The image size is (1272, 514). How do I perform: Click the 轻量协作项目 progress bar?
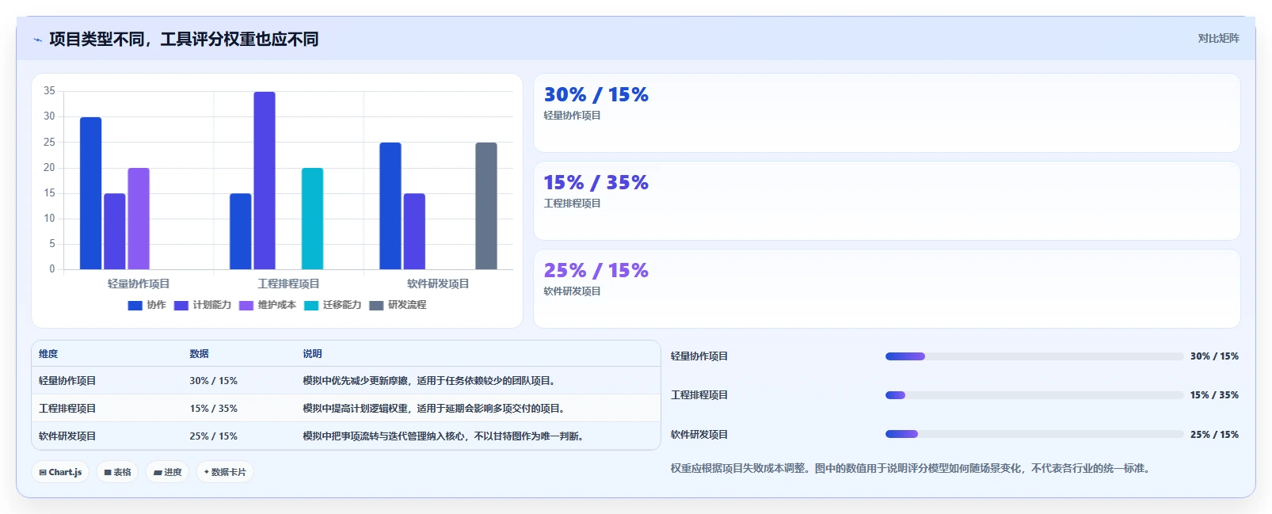click(1034, 356)
